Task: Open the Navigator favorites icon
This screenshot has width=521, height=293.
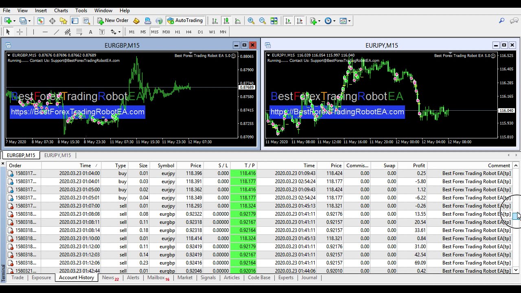Action: click(63, 21)
